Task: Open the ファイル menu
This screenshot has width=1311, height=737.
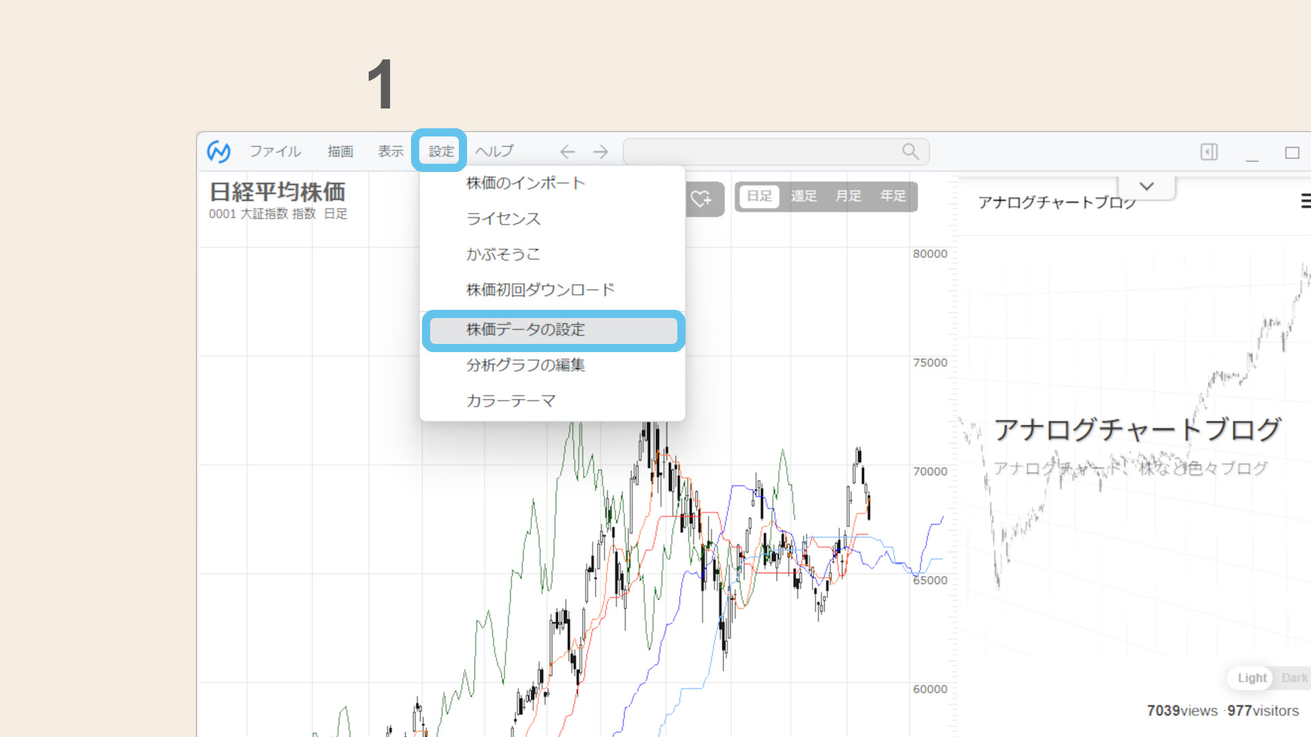Action: coord(275,151)
